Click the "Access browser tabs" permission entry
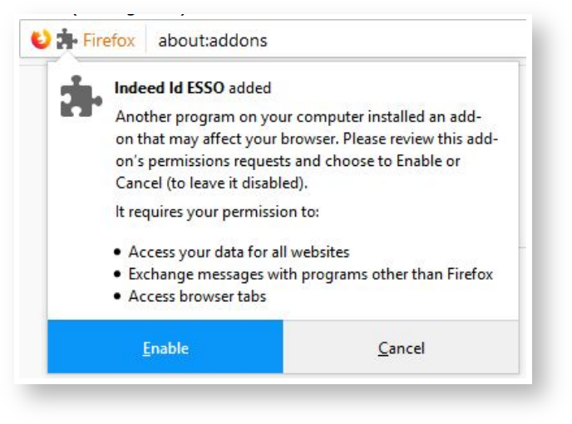572x424 pixels. [x=197, y=296]
